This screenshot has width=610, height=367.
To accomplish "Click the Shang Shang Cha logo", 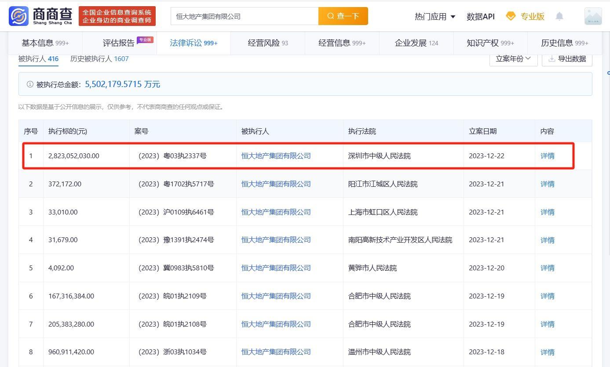I will coord(40,16).
